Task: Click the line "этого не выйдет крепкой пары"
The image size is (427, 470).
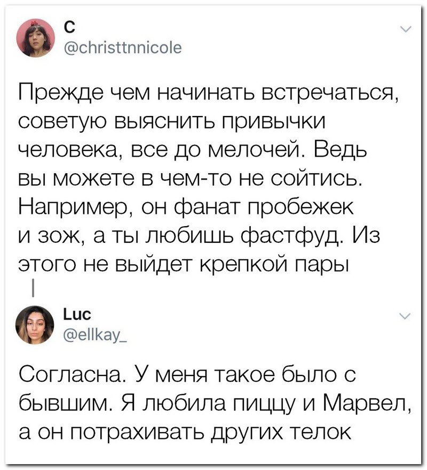Action: click(184, 265)
